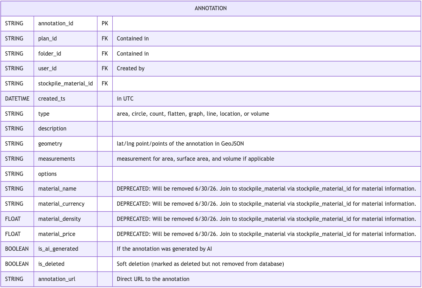The width and height of the screenshot is (422, 288).
Task: Click the FLOAT type beside material_density
Action: click(13, 219)
